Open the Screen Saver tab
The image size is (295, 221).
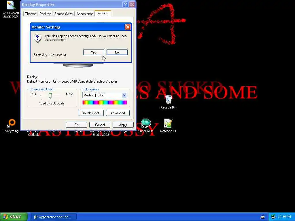(x=64, y=14)
